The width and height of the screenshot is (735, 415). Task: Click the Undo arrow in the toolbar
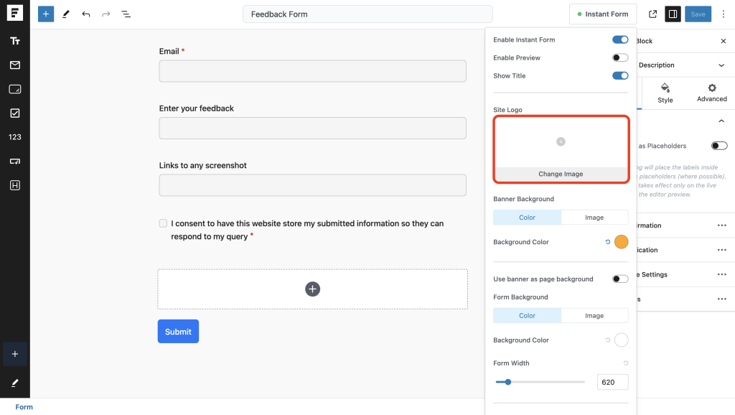click(x=85, y=14)
